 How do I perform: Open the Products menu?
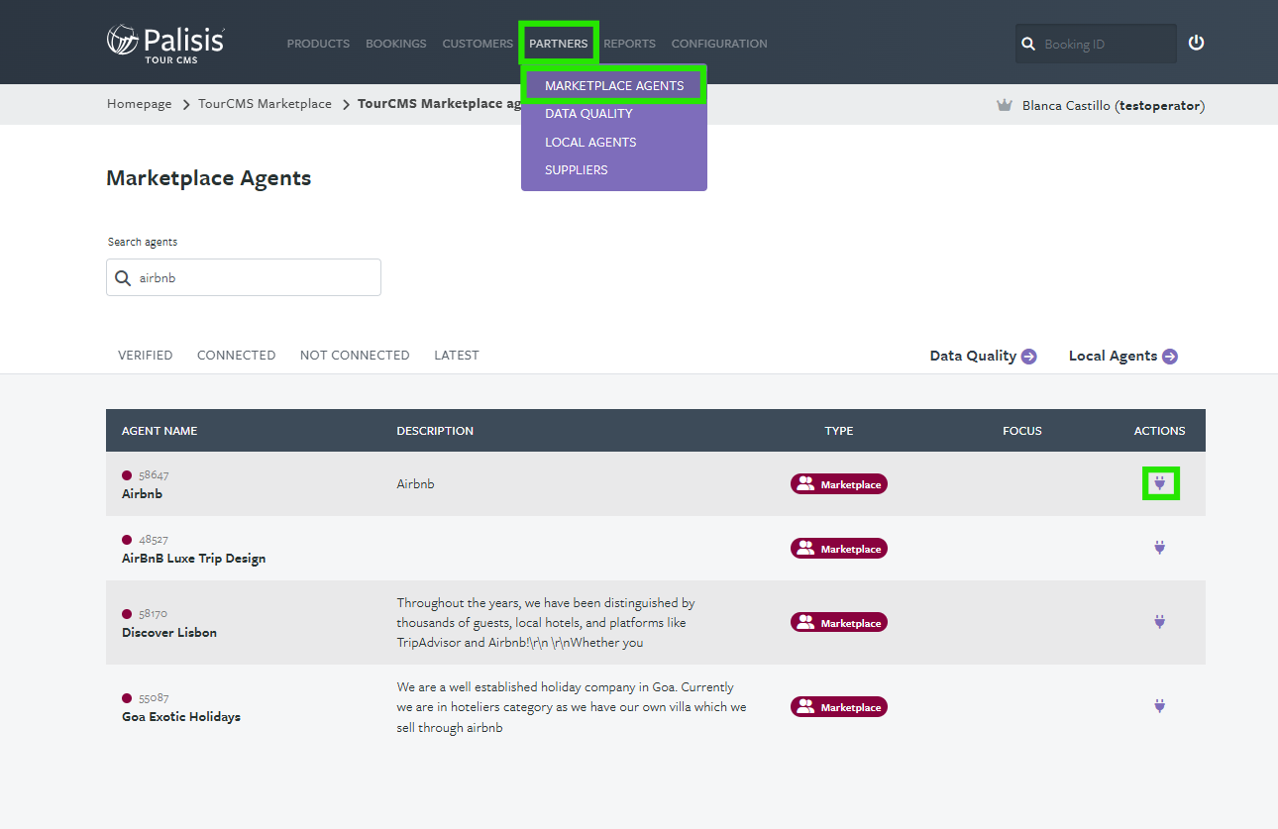pyautogui.click(x=318, y=44)
